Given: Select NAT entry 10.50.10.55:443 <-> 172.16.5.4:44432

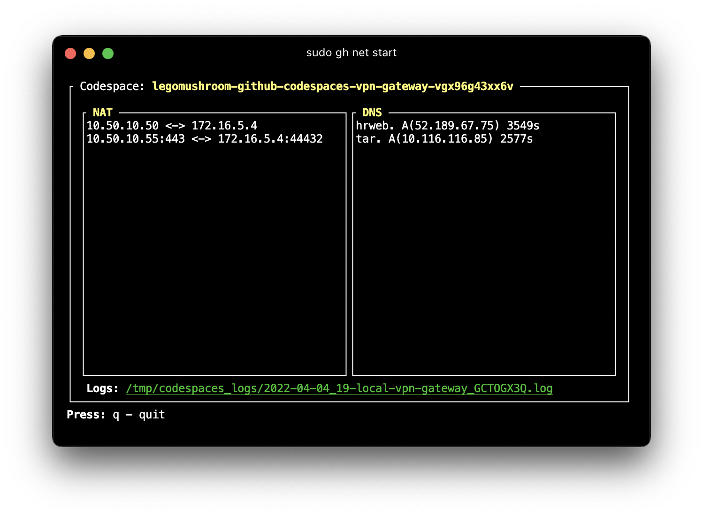Looking at the screenshot, I should pyautogui.click(x=205, y=139).
